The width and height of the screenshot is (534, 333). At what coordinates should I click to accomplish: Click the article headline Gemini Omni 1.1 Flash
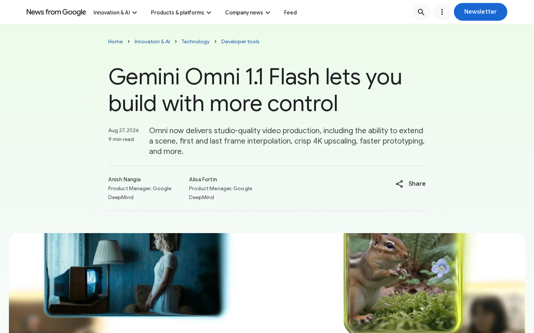coord(255,90)
